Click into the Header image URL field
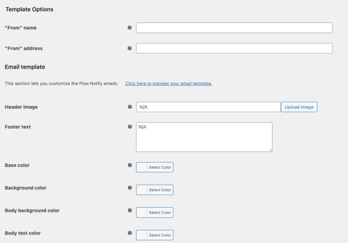This screenshot has width=348, height=243. tap(208, 107)
